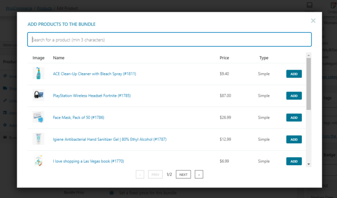Click the product list scrollbar down arrow
This screenshot has width=337, height=198.
(309, 164)
